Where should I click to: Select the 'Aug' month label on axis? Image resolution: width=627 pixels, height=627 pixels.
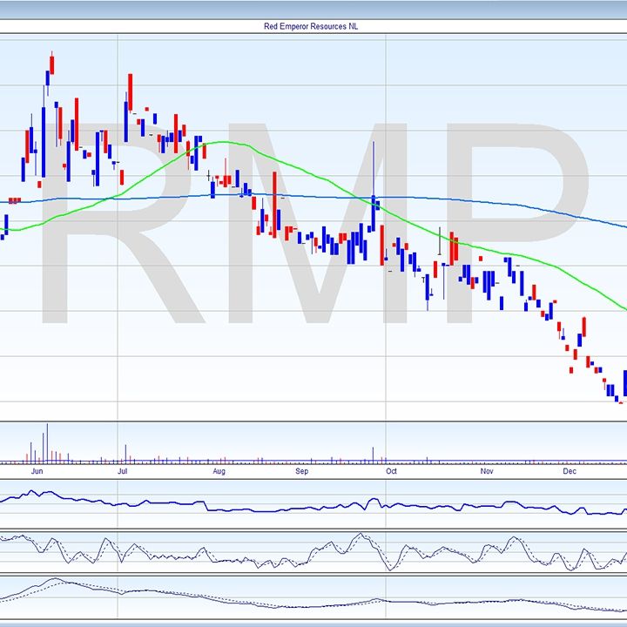tap(219, 471)
